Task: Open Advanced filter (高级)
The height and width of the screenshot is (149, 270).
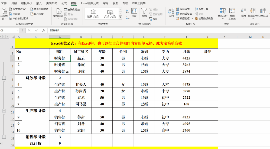Action: pos(154,19)
